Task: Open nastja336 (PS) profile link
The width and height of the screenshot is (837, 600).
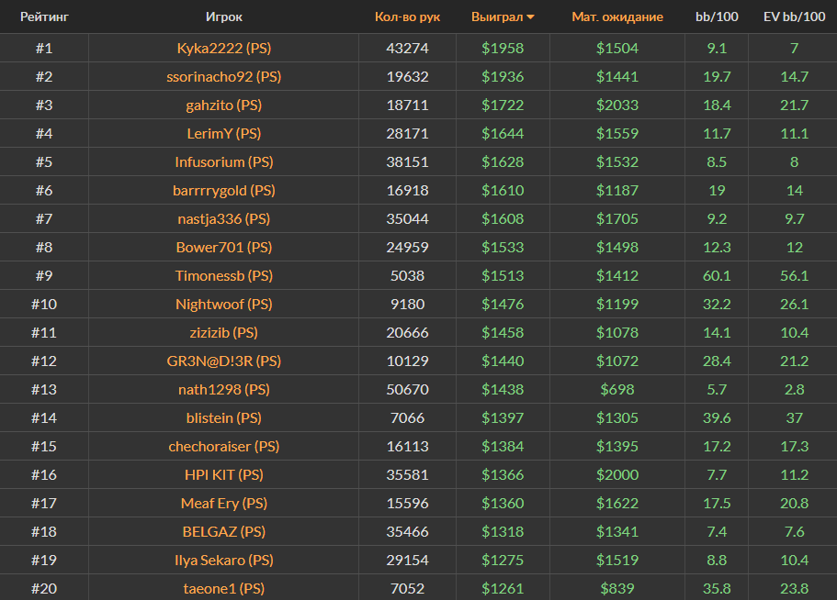Action: (x=223, y=218)
